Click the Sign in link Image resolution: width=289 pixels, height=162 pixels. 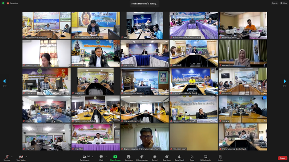tap(274, 3)
